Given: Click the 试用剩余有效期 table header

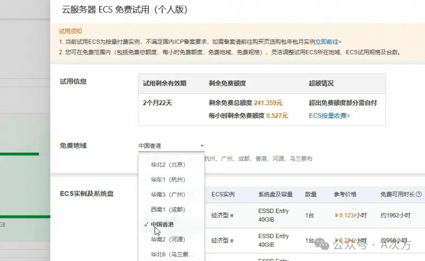Looking at the screenshot, I should click(164, 83).
